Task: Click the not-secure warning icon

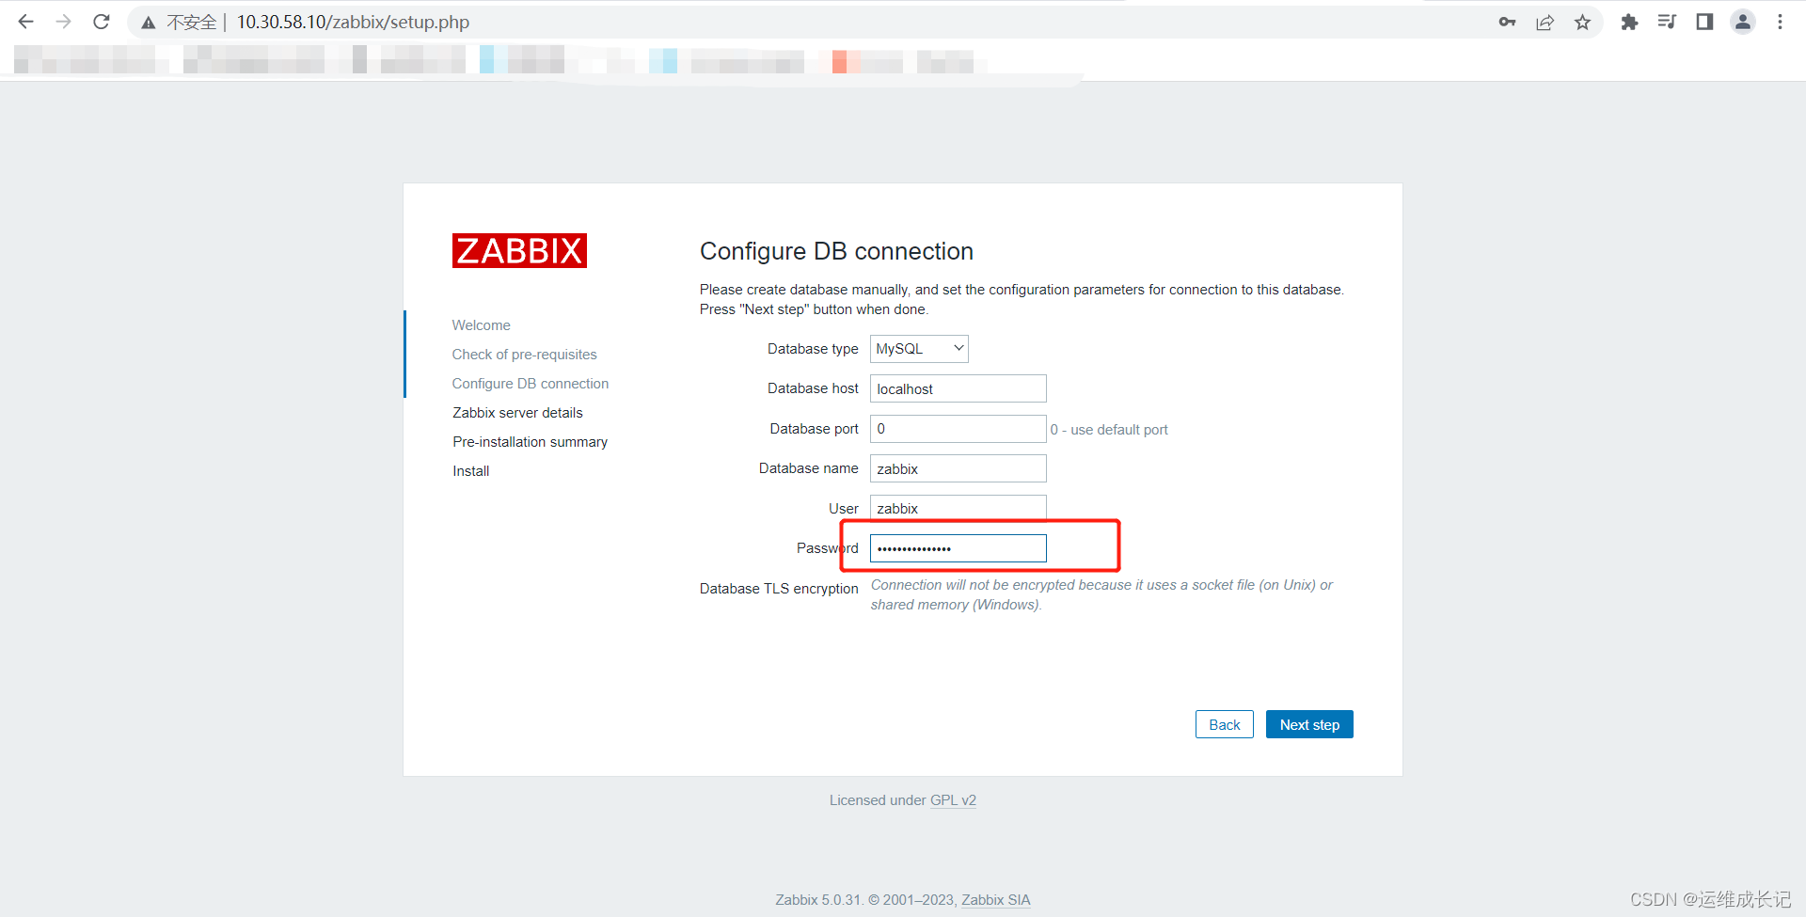Action: (149, 23)
